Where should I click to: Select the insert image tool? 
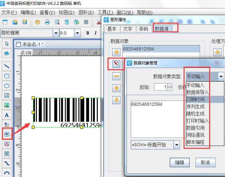pos(7,95)
